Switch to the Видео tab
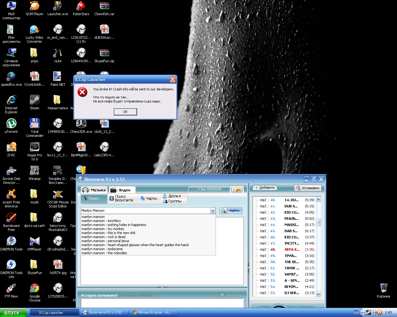 [122, 190]
